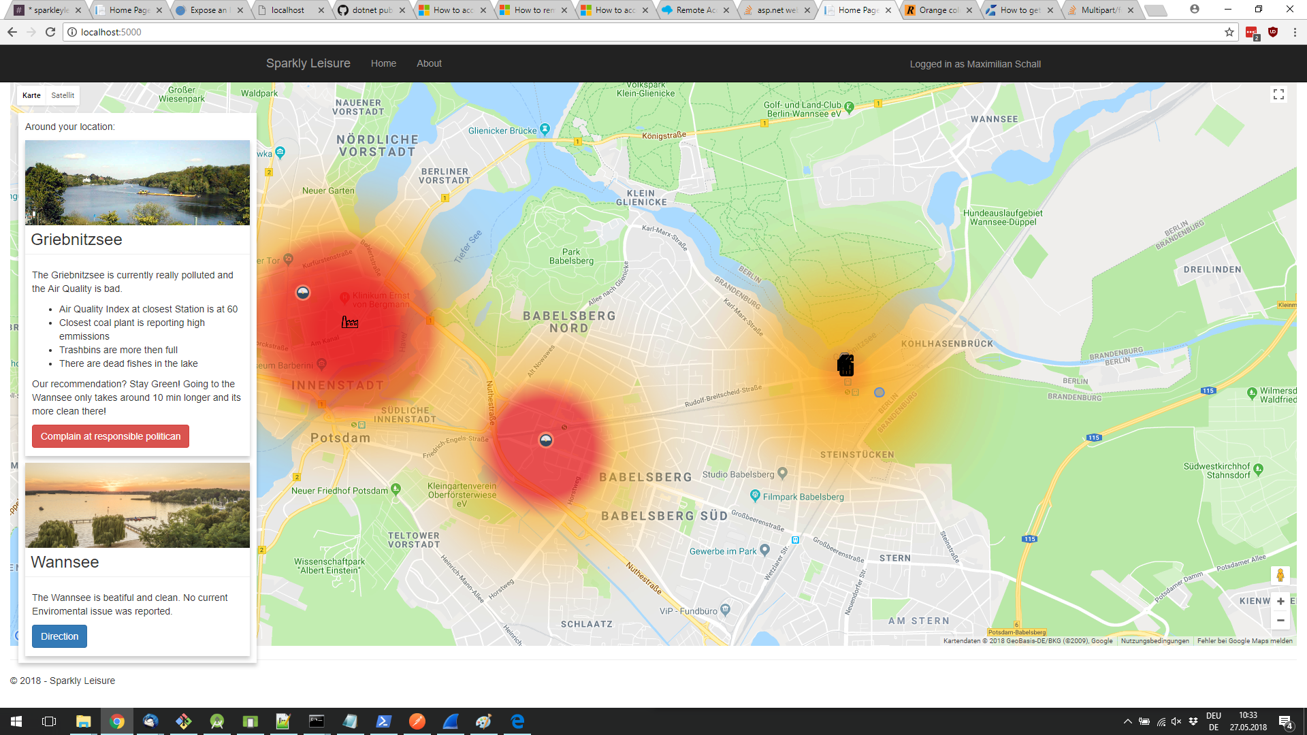Show hidden system tray icons

pyautogui.click(x=1127, y=721)
